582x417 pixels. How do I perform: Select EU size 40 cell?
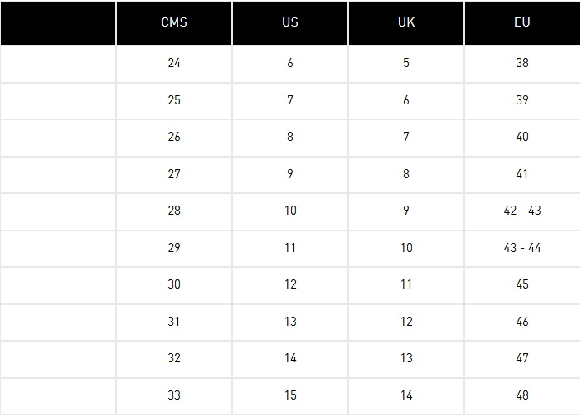point(522,138)
